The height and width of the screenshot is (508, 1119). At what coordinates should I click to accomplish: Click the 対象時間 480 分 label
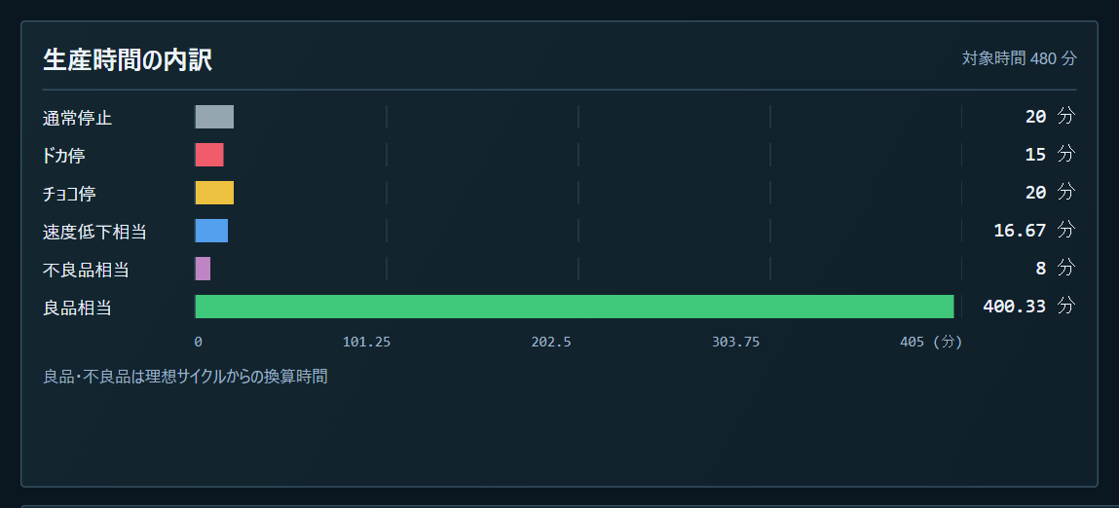[x=1019, y=58]
